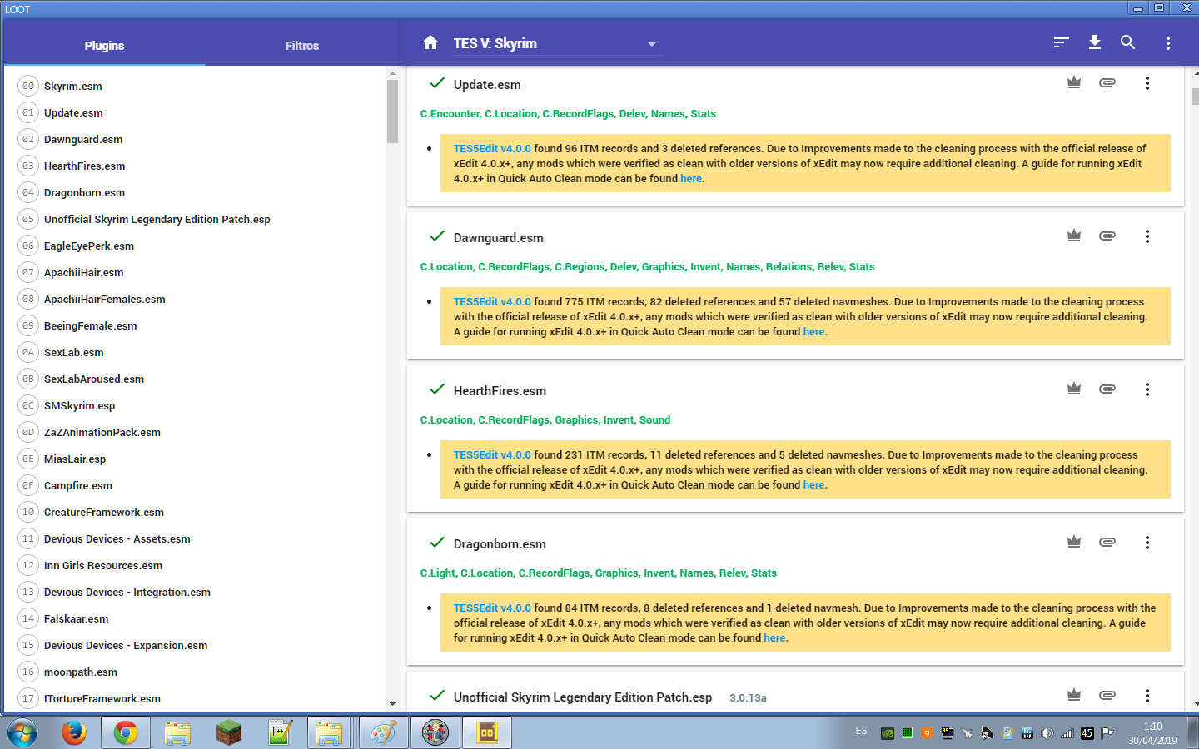Screen dimensions: 1199x749
Task: Click up arrow of plugin list scrollbar
Action: [x=392, y=73]
